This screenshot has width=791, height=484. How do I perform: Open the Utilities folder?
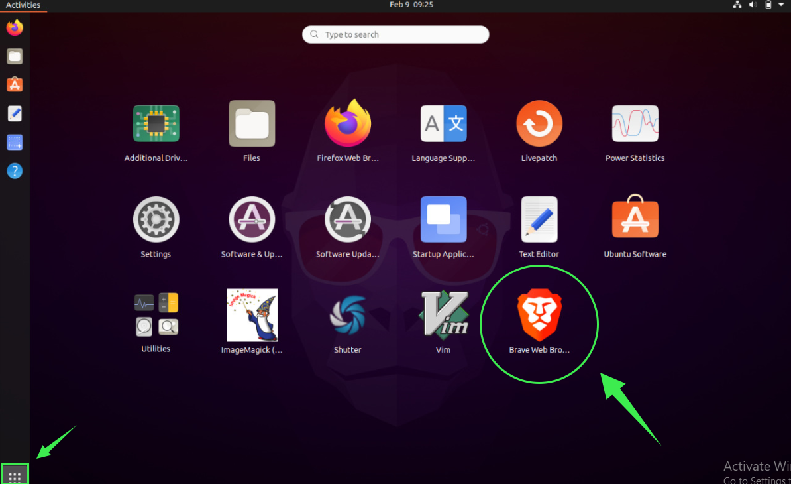(x=156, y=315)
